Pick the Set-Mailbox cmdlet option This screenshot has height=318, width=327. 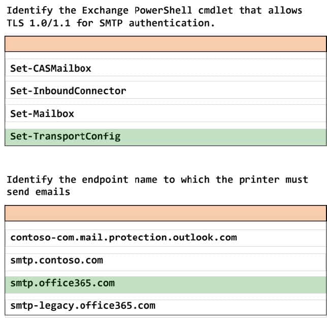166,113
